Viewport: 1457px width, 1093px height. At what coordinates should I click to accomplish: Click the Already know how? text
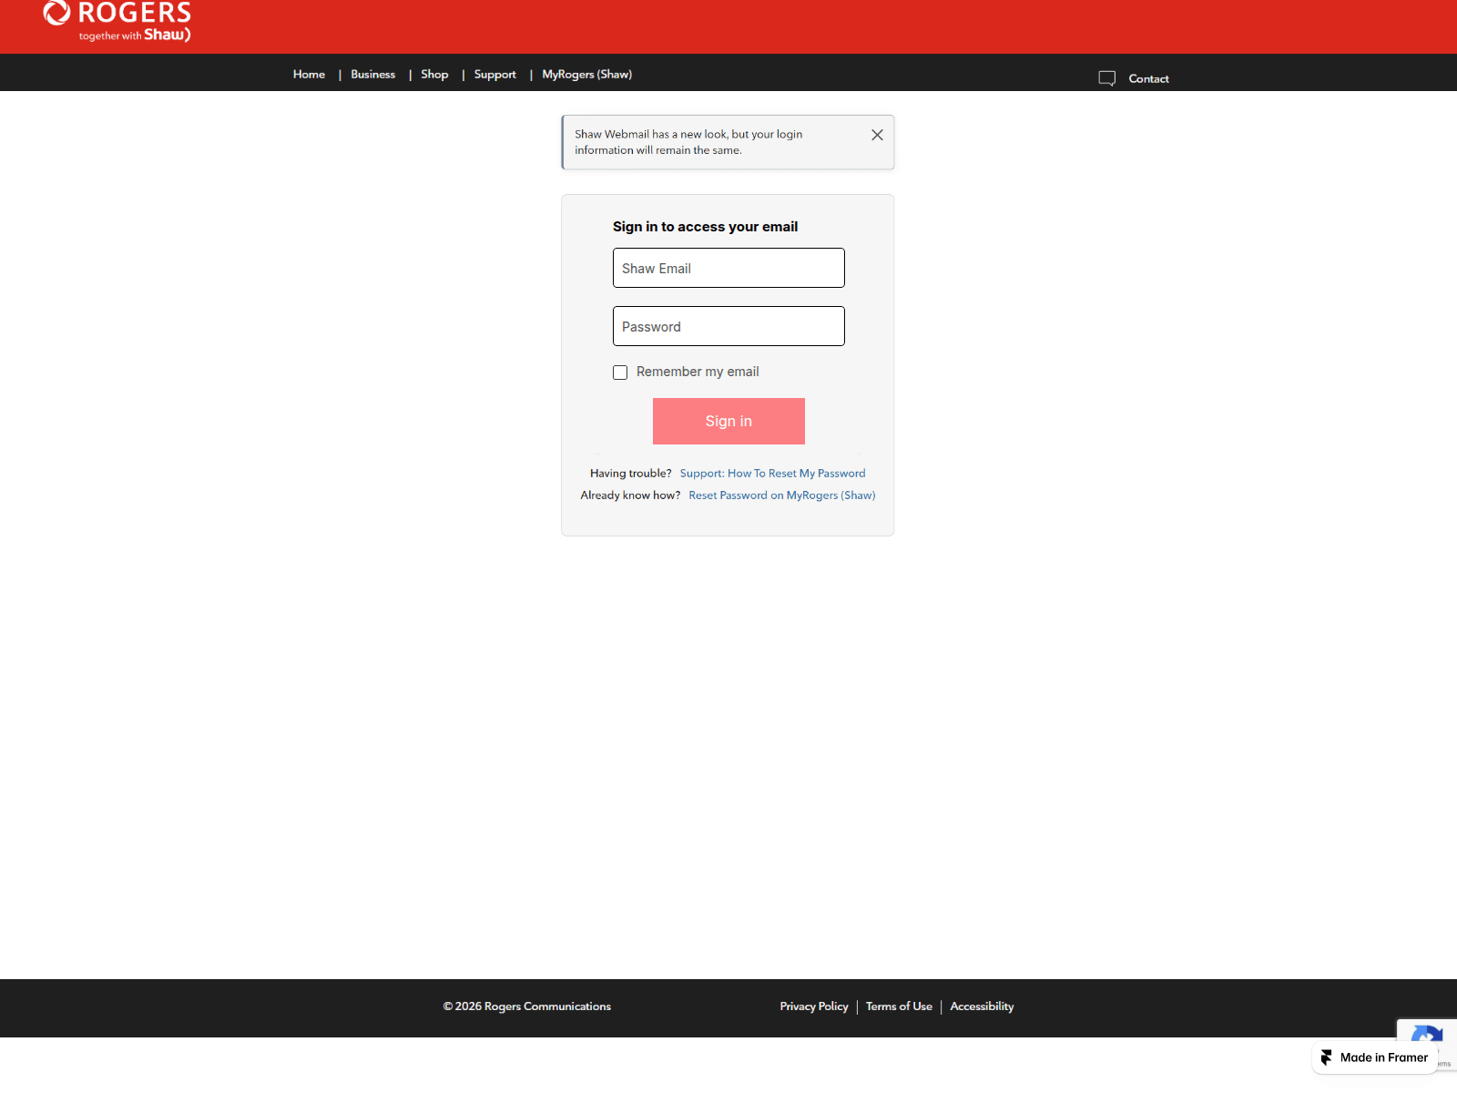coord(630,495)
